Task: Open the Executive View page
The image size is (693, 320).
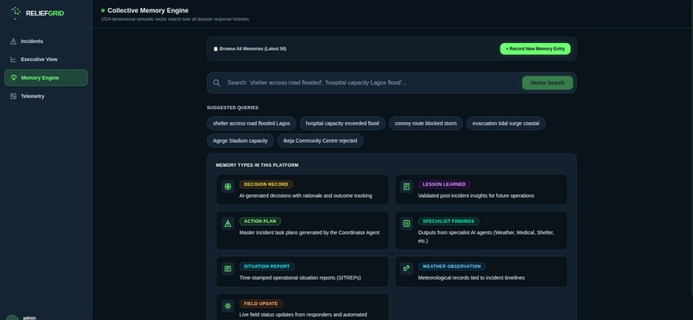Action: (x=46, y=59)
